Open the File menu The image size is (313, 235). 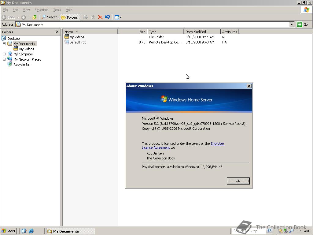click(5, 10)
